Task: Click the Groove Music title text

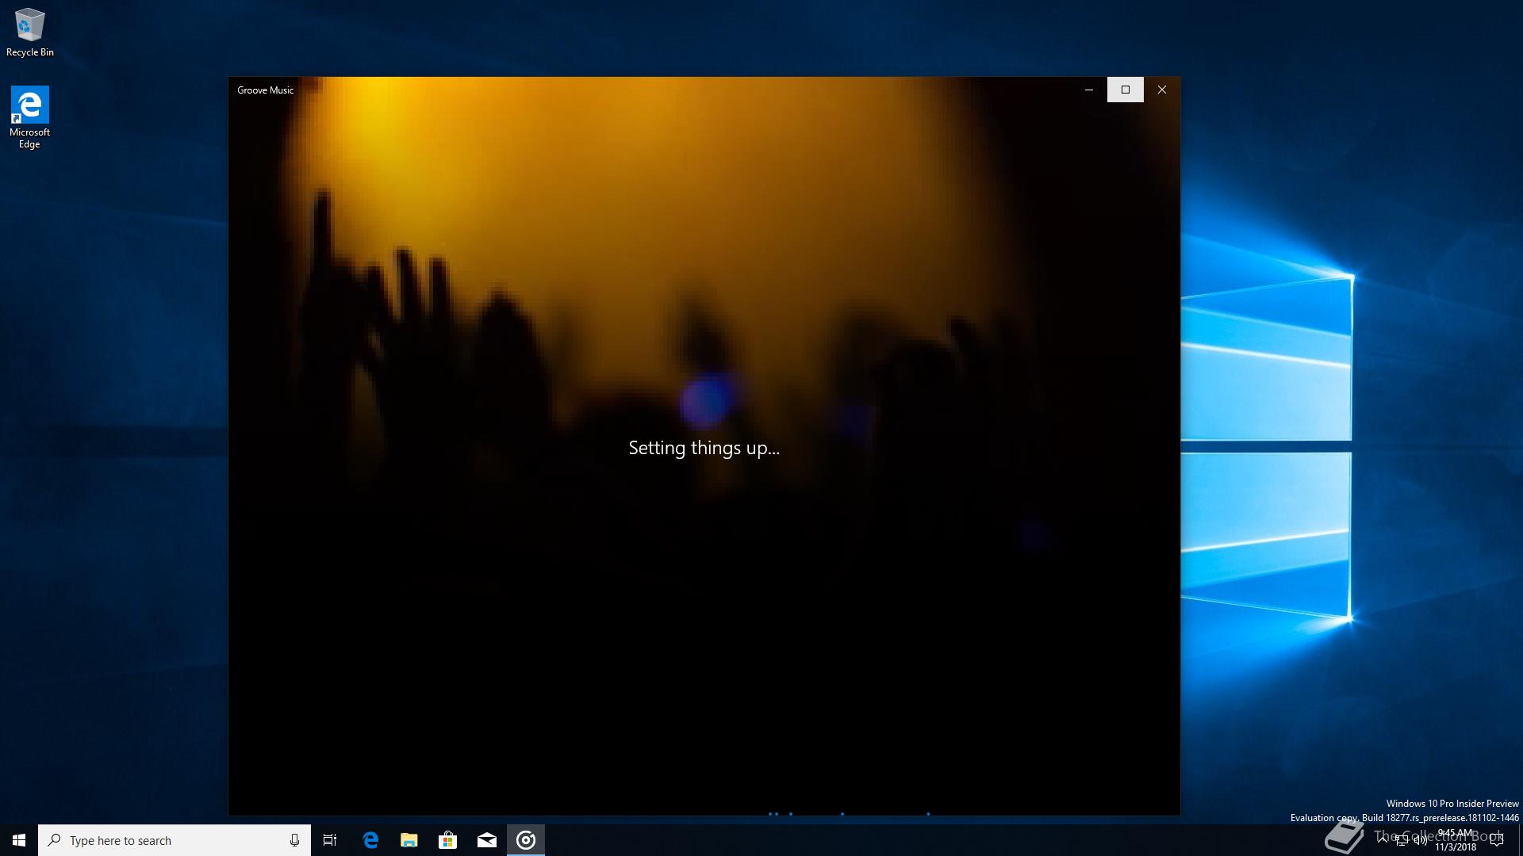Action: [265, 90]
